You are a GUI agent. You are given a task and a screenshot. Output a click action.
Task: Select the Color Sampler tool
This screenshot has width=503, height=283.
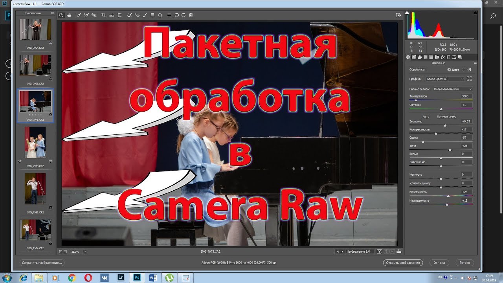coord(86,15)
